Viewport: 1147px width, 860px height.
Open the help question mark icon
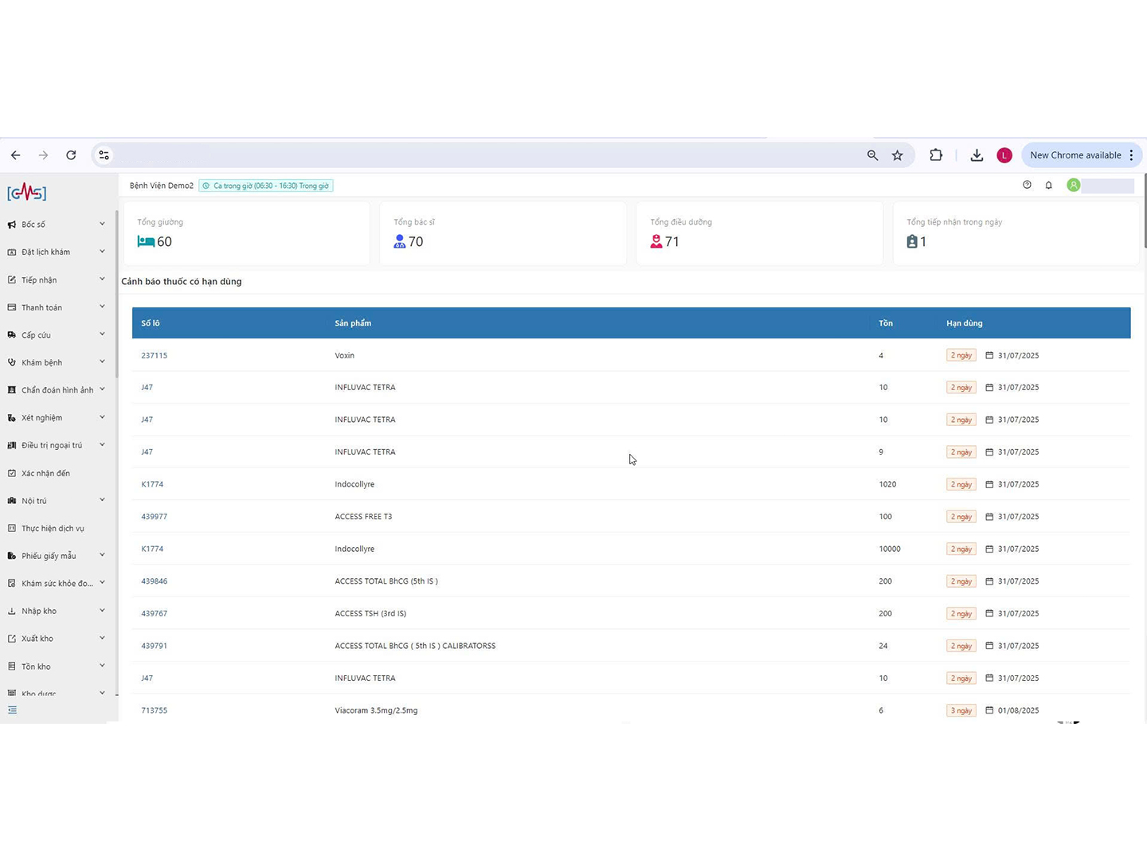[1027, 186]
